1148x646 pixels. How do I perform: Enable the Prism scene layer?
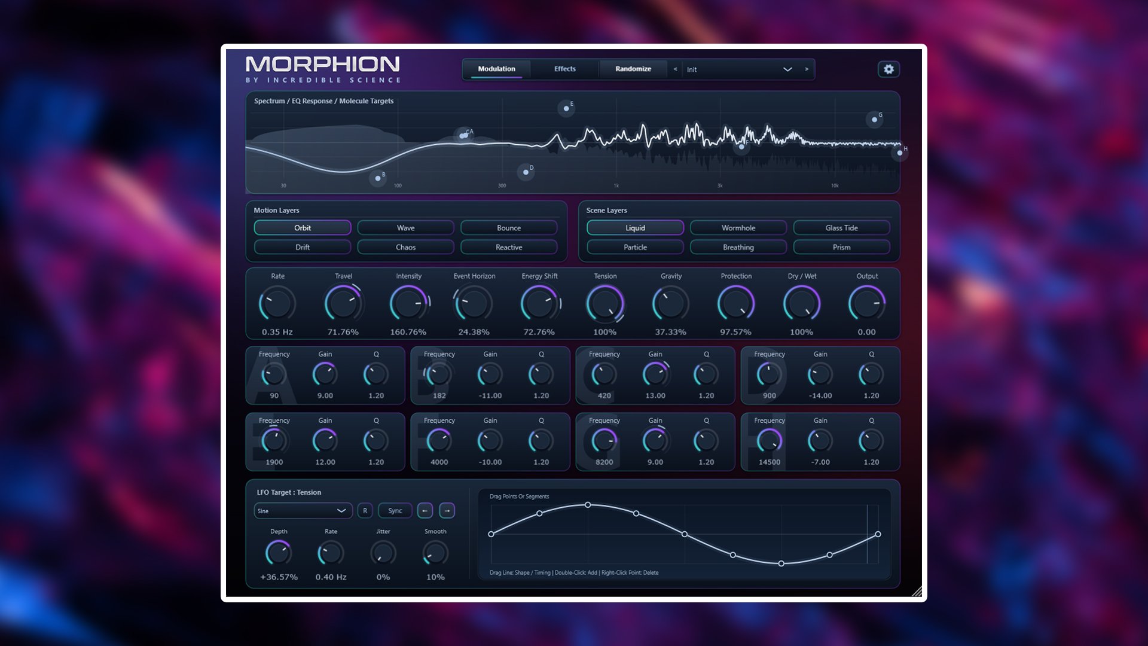(x=841, y=247)
